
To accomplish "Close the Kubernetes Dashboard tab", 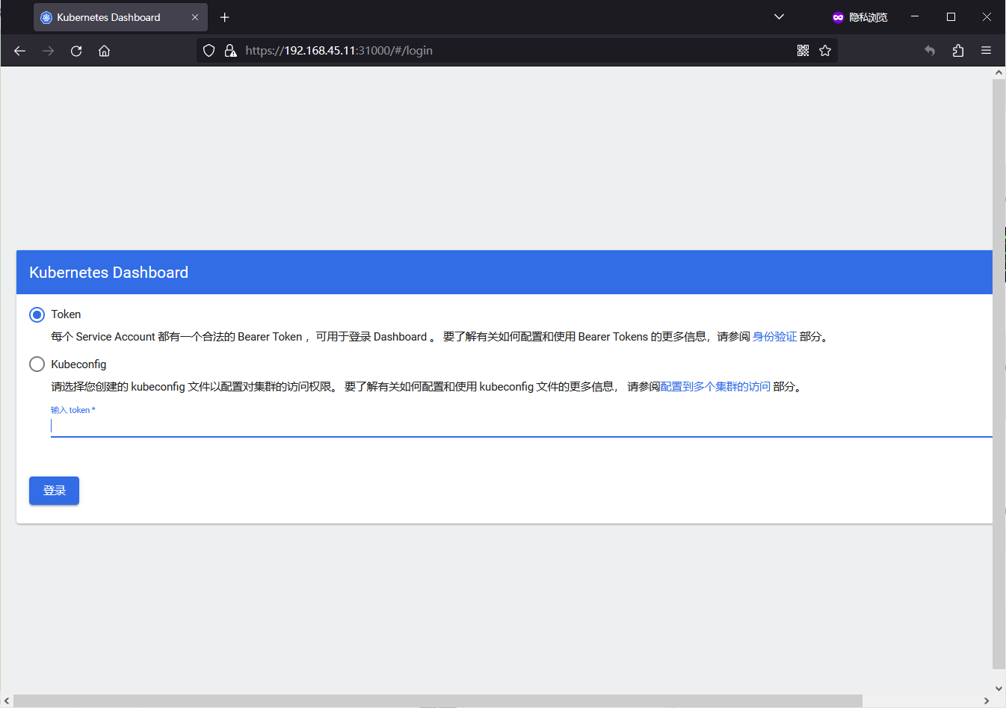I will (195, 17).
